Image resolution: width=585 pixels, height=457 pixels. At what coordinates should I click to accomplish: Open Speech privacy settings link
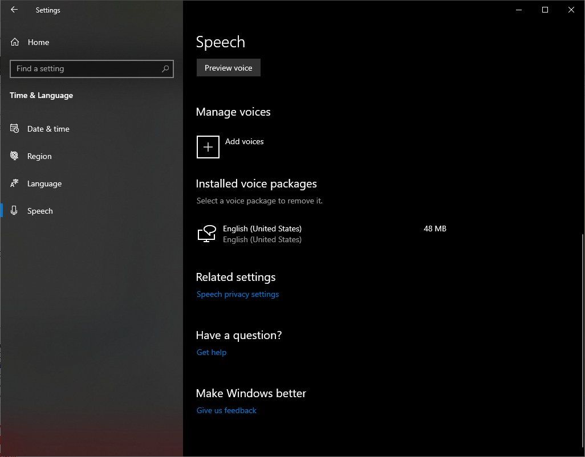click(238, 294)
